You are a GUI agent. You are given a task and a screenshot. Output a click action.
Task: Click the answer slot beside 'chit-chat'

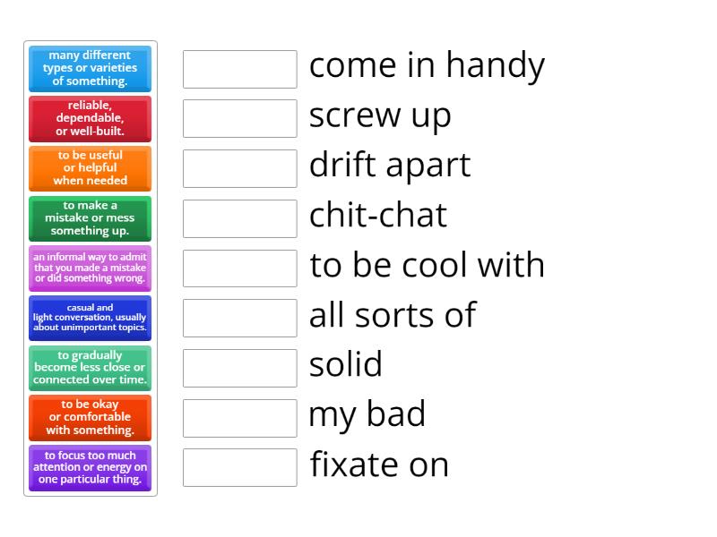tap(239, 216)
